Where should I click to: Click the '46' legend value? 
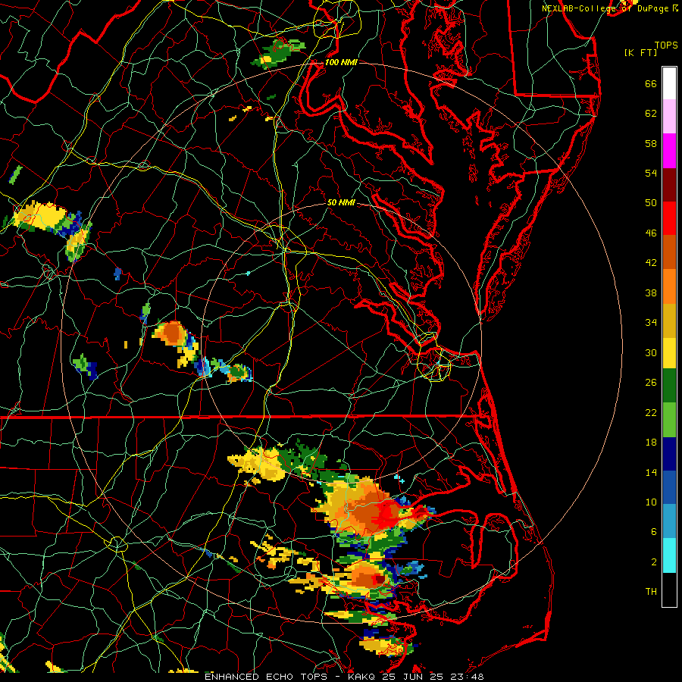pyautogui.click(x=651, y=233)
